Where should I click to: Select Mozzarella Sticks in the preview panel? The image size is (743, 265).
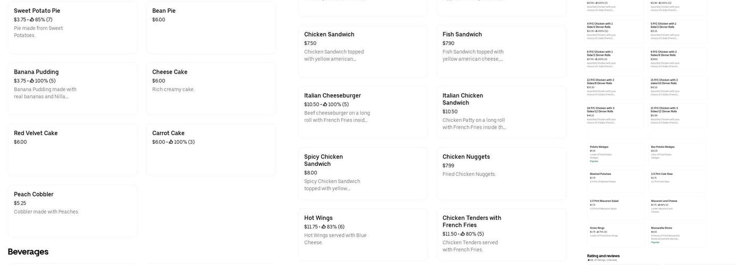678,234
